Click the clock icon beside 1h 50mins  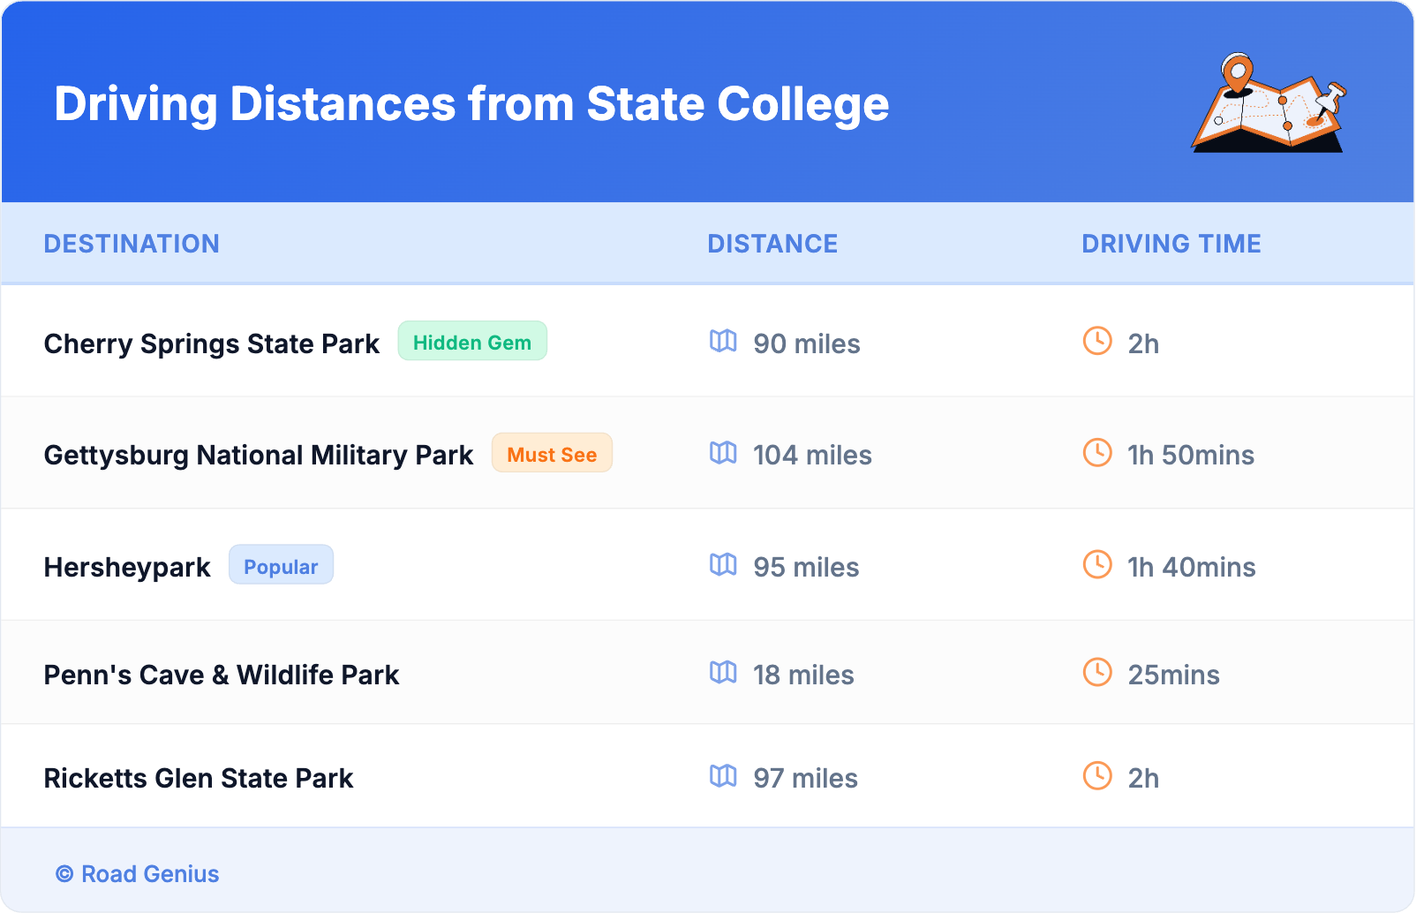pos(1097,453)
